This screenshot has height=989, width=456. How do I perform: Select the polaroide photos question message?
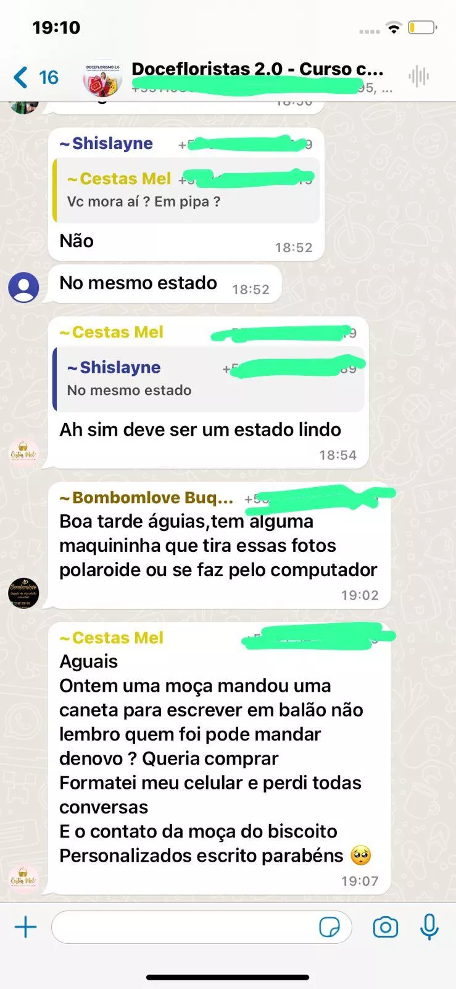point(218,546)
